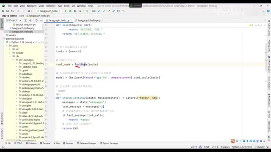The width and height of the screenshot is (271, 152).
Task: Toggle the Structure side tool window
Action: point(2,134)
